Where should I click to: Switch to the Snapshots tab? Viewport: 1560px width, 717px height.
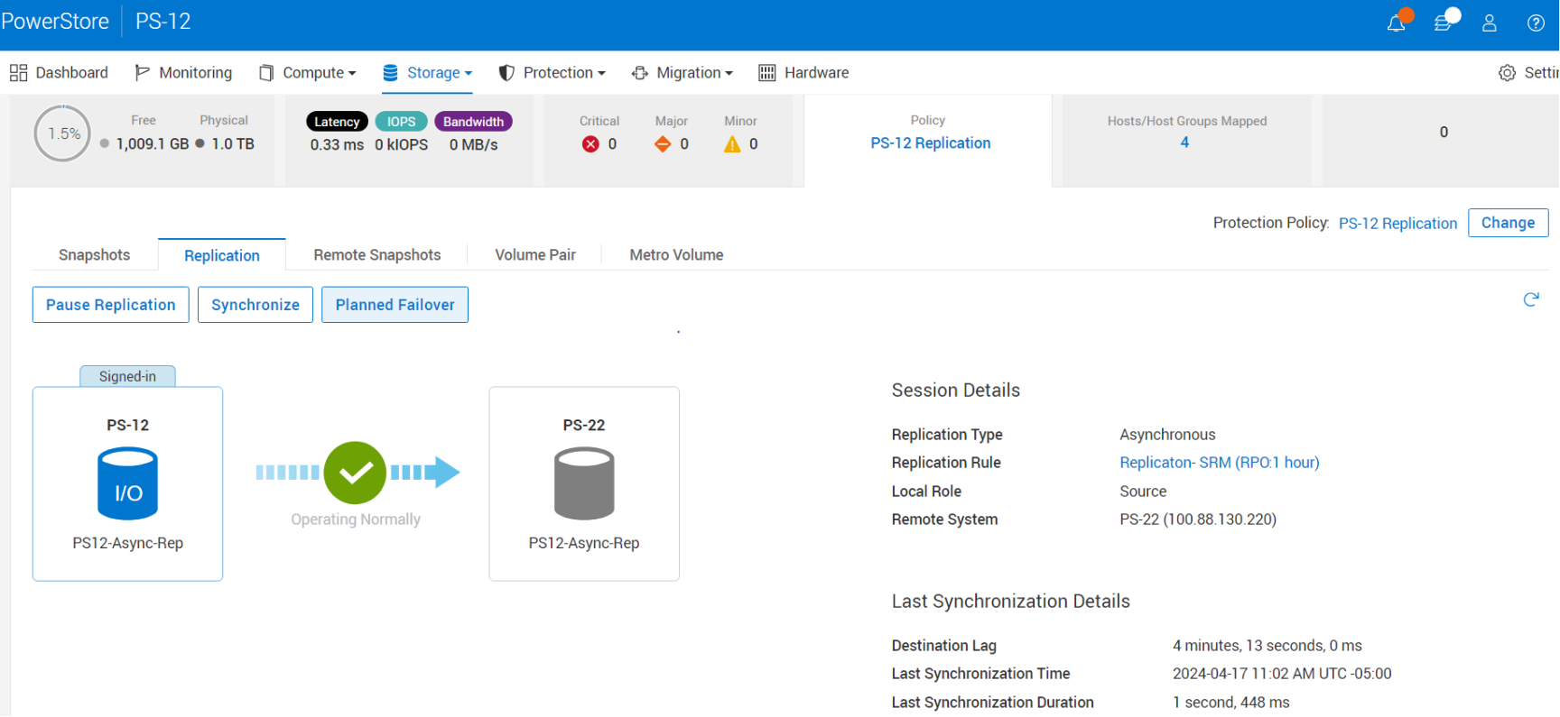(95, 255)
